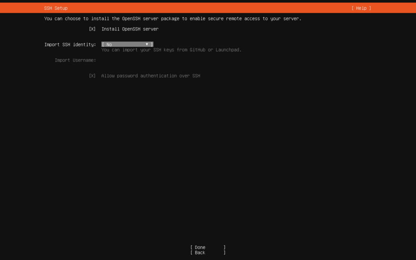Click the down arrow in SSH identity selector

147,44
